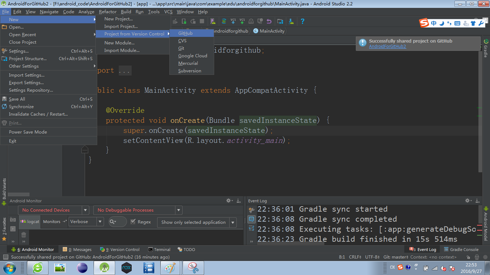Viewport: 490px width, 275px height.
Task: Click the Stop button in the toolbar
Action: coord(202,21)
